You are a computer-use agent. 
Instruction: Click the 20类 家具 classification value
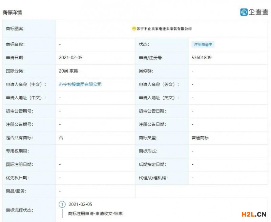tap(68, 71)
